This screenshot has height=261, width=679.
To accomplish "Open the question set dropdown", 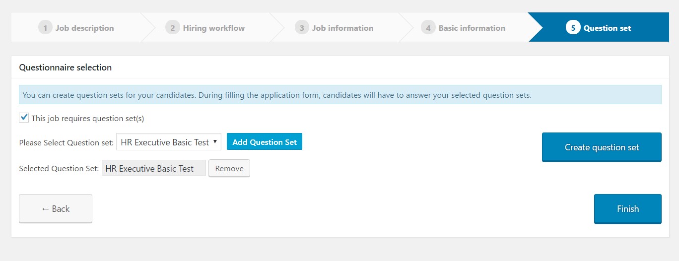I will point(168,142).
